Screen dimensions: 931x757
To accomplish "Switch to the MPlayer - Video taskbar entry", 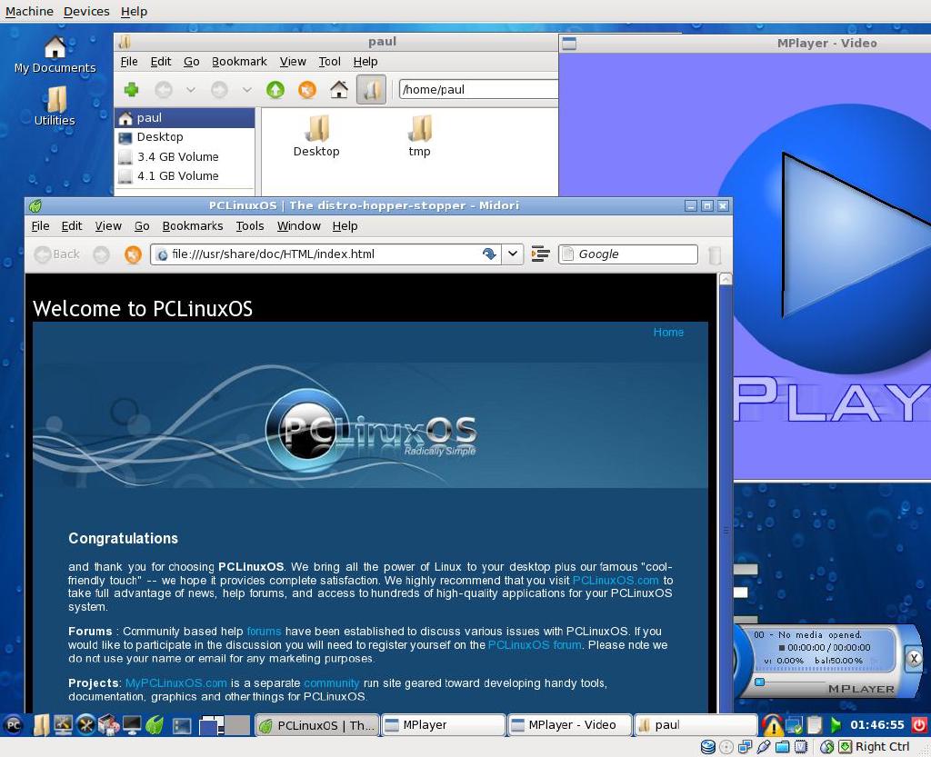I will (x=569, y=724).
